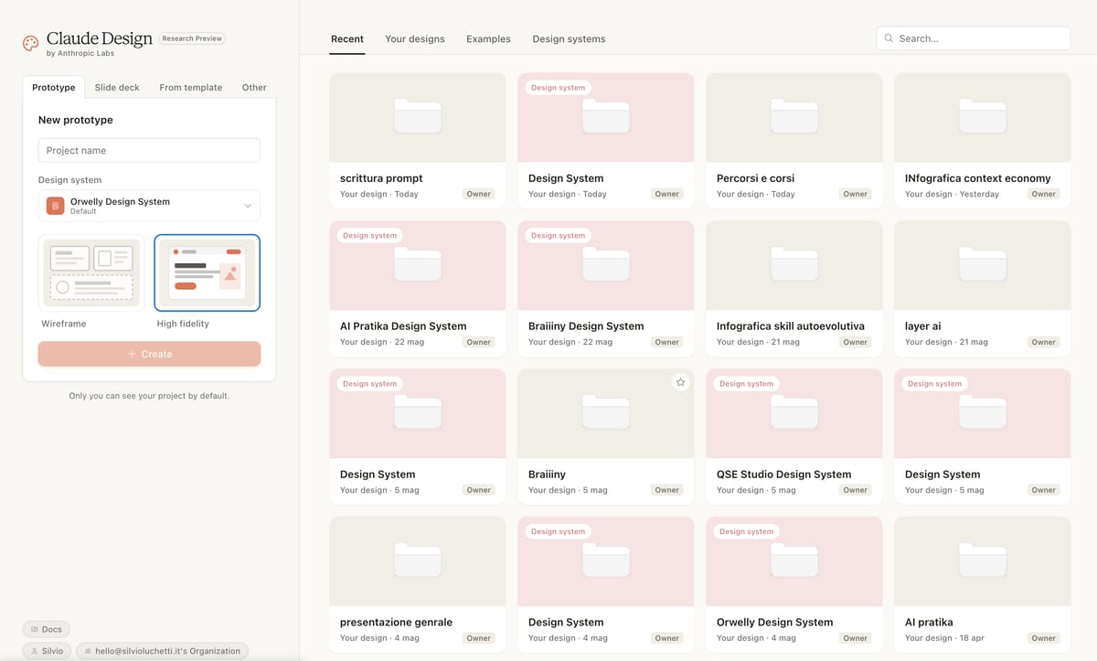Click the 'Infografica skill autoevolutiva' title
Image resolution: width=1097 pixels, height=661 pixels.
click(x=790, y=326)
